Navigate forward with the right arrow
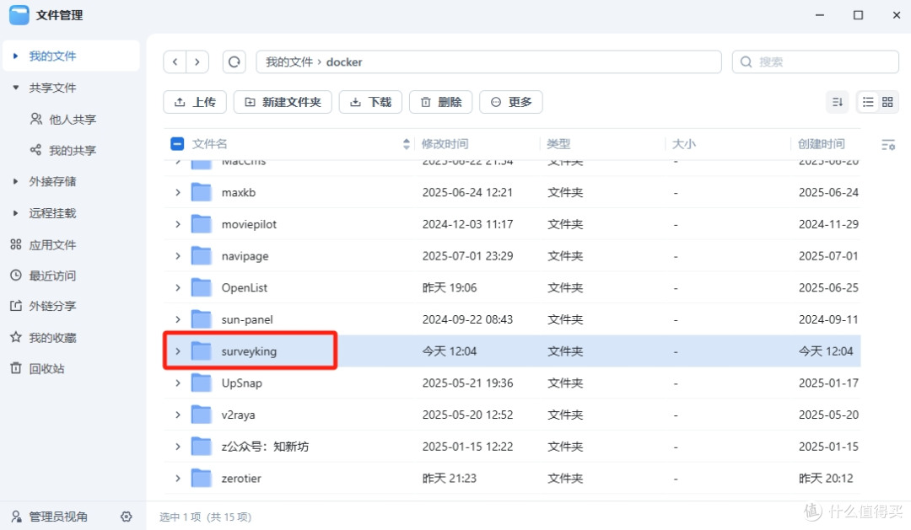Screen dimensions: 911x530 pos(197,62)
